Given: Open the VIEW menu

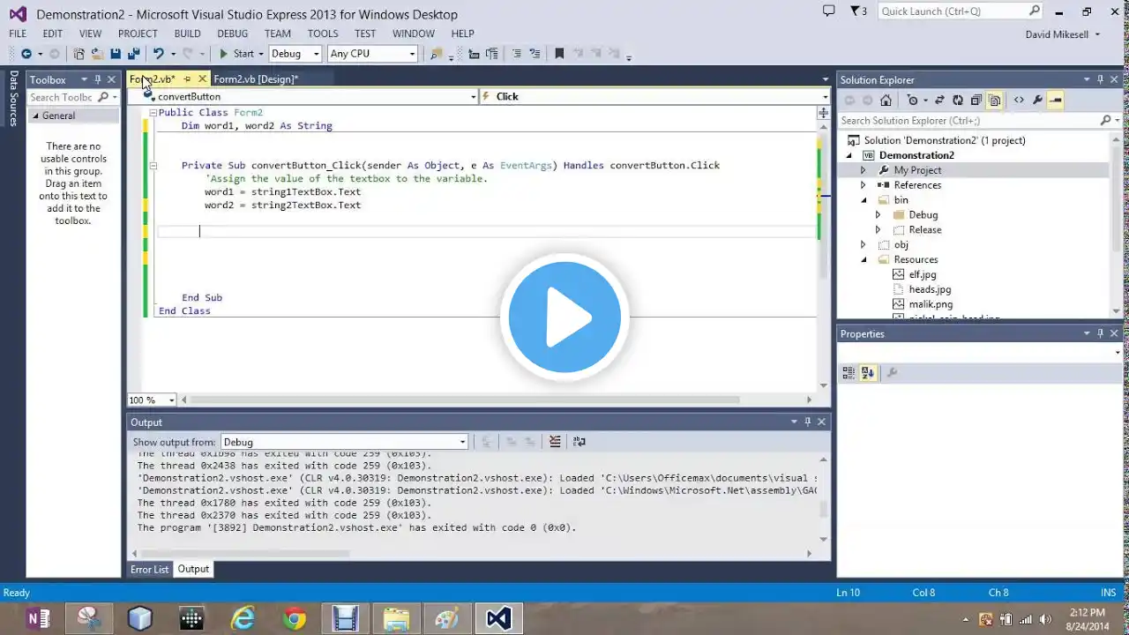Looking at the screenshot, I should (x=90, y=34).
